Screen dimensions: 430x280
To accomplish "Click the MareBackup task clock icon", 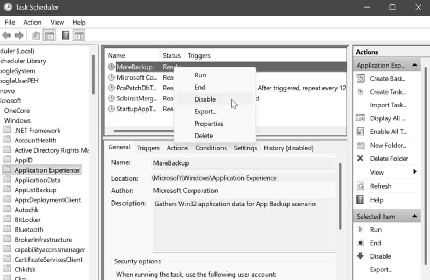I will [111, 67].
